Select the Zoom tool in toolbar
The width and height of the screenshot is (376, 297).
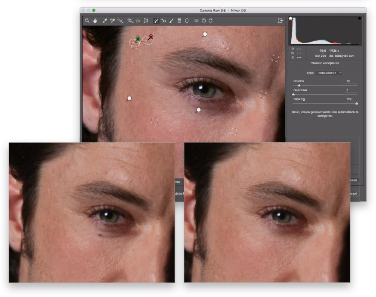tap(87, 20)
